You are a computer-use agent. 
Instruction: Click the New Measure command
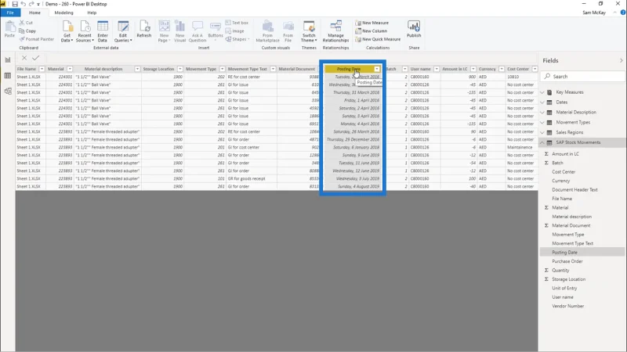tap(371, 23)
